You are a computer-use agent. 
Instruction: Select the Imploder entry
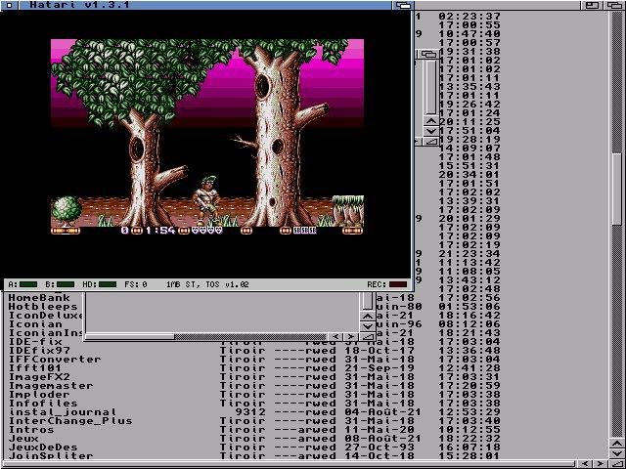tap(39, 394)
